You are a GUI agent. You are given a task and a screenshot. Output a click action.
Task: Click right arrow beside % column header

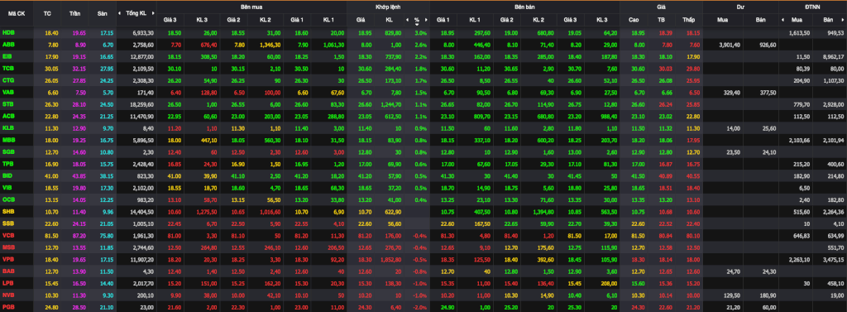pos(426,20)
